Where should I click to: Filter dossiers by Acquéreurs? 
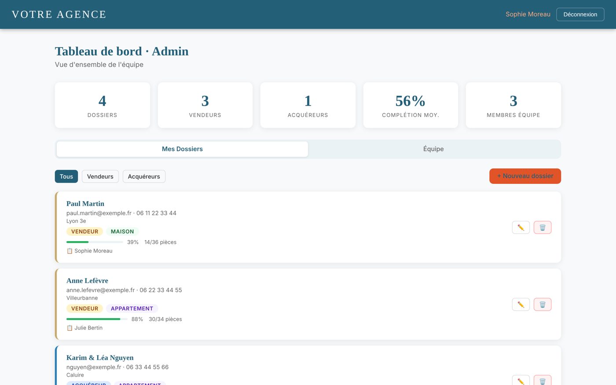point(144,176)
